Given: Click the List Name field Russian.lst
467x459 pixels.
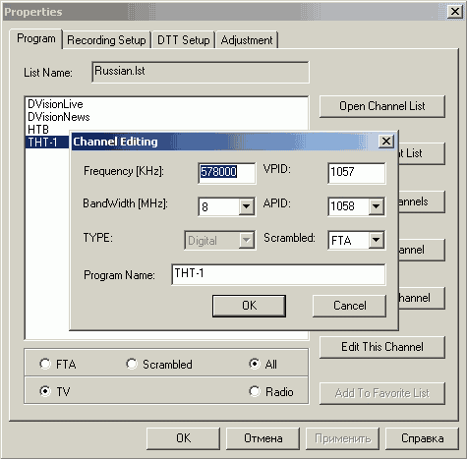Looking at the screenshot, I should pyautogui.click(x=201, y=72).
